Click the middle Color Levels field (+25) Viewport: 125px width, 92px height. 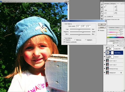pyautogui.click(x=83, y=26)
